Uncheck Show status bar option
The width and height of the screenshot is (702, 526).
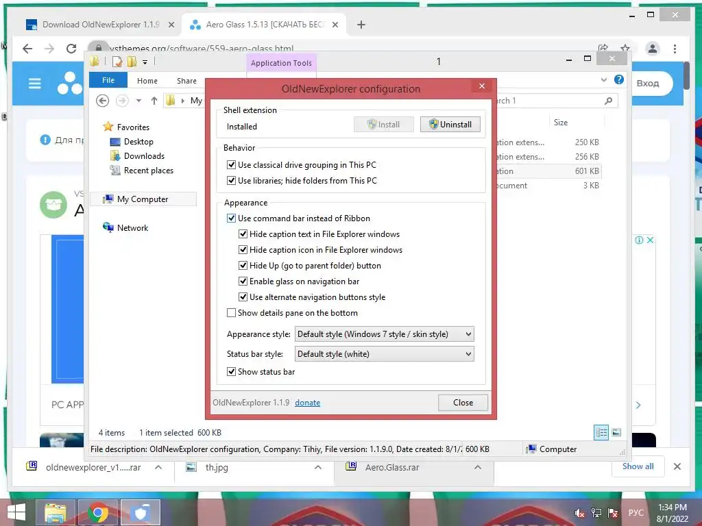231,372
